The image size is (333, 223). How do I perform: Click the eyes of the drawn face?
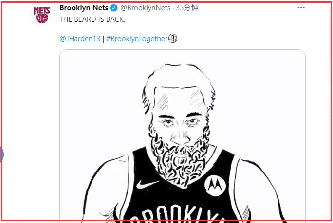[x=181, y=121]
